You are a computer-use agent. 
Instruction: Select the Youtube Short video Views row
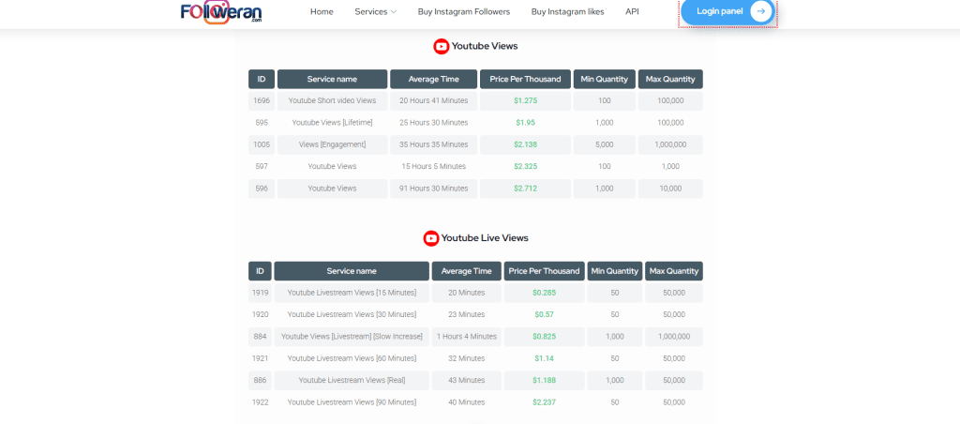[x=475, y=100]
